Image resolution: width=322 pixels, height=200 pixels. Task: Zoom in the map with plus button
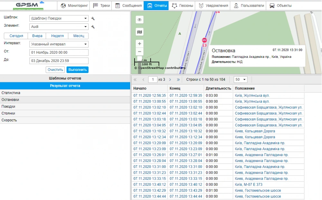[139, 44]
